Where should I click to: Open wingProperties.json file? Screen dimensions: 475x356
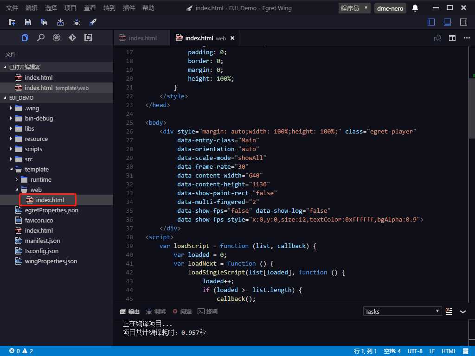point(57,261)
